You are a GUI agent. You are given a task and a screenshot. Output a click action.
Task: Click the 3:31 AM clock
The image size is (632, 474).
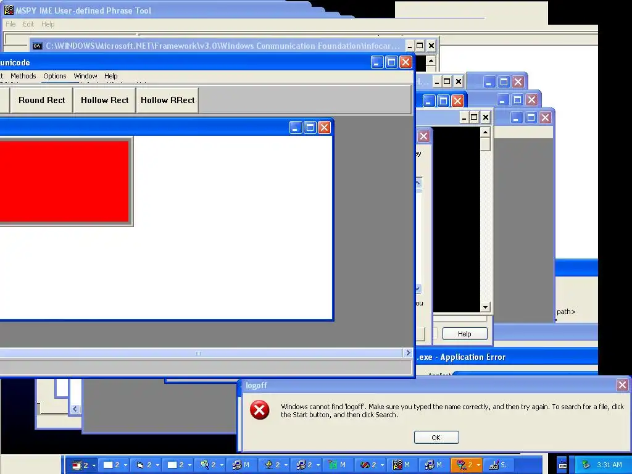pyautogui.click(x=609, y=465)
